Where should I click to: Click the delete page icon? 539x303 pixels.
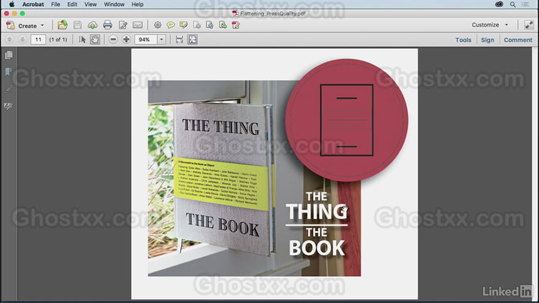(x=197, y=25)
